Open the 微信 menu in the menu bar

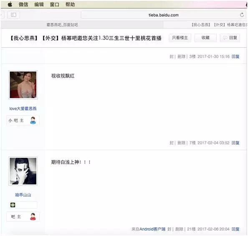click(x=23, y=5)
